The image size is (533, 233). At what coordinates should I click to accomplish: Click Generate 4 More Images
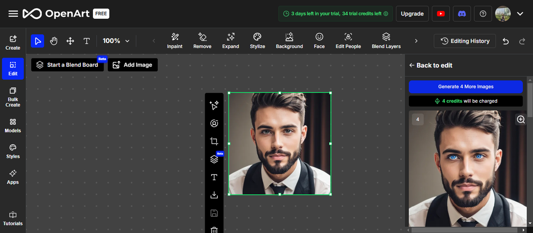[466, 87]
